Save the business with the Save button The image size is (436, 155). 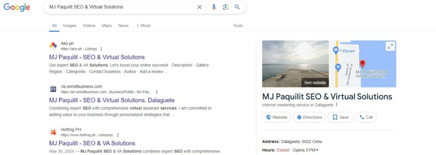coord(340,117)
